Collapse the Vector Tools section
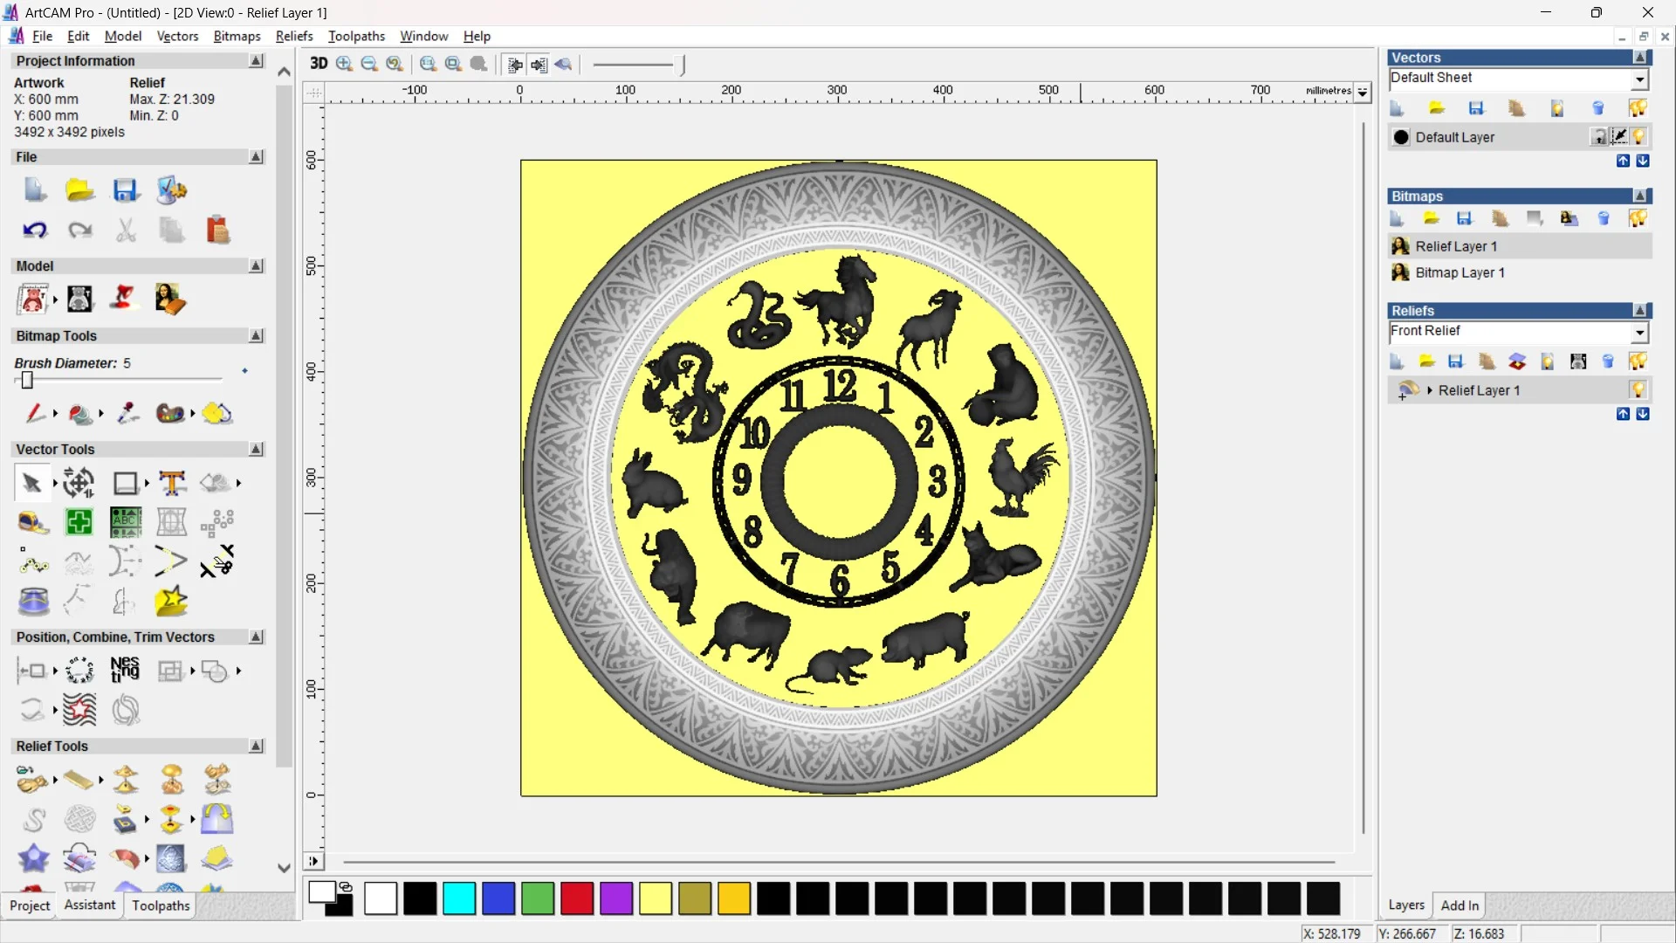1676x943 pixels. click(x=256, y=449)
